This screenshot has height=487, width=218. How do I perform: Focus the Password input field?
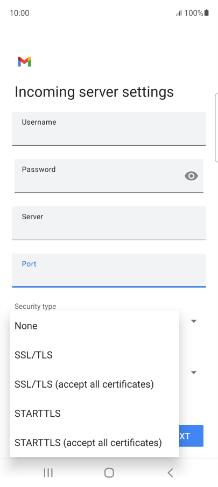point(109,176)
